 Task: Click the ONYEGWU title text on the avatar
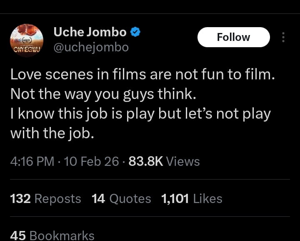pos(26,49)
